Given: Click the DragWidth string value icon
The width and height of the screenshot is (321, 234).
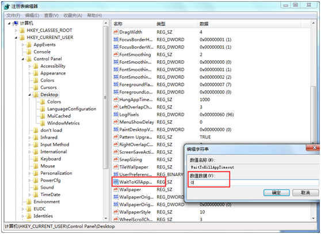Looking at the screenshot, I should (116, 32).
